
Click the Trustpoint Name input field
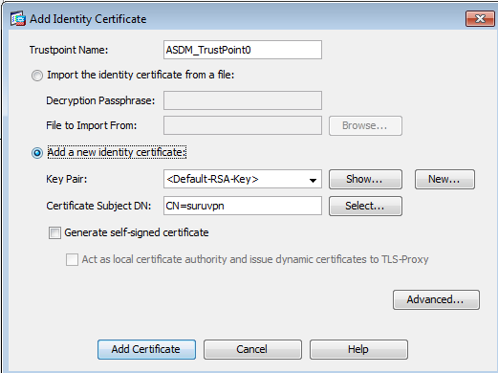tap(243, 50)
